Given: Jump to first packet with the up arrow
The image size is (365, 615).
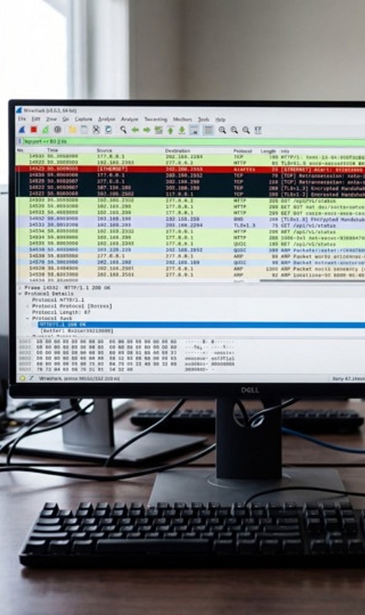Looking at the screenshot, I should coord(170,130).
